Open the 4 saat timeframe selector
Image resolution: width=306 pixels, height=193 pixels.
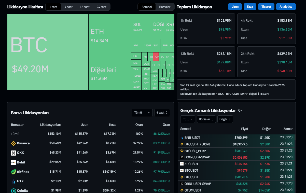click(162, 113)
